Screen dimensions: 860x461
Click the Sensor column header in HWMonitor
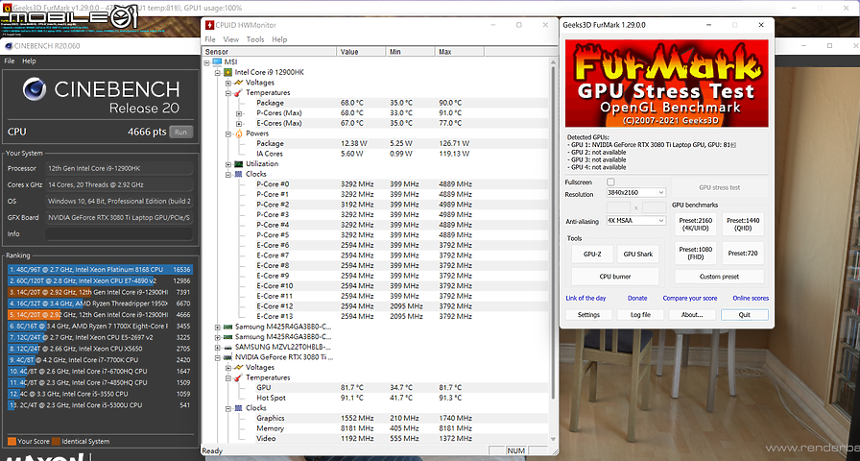point(270,52)
